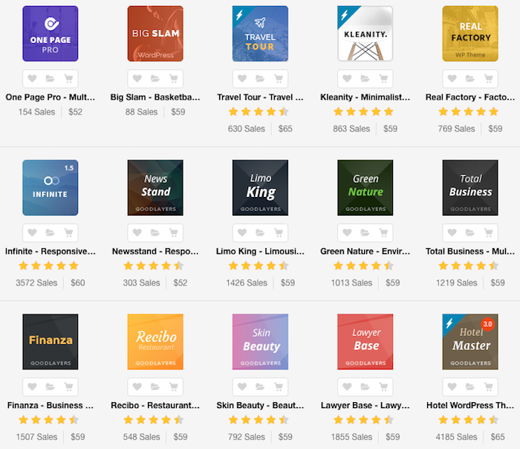Open the "Travel Tour - Travel" title link
520x449 pixels.
point(260,97)
